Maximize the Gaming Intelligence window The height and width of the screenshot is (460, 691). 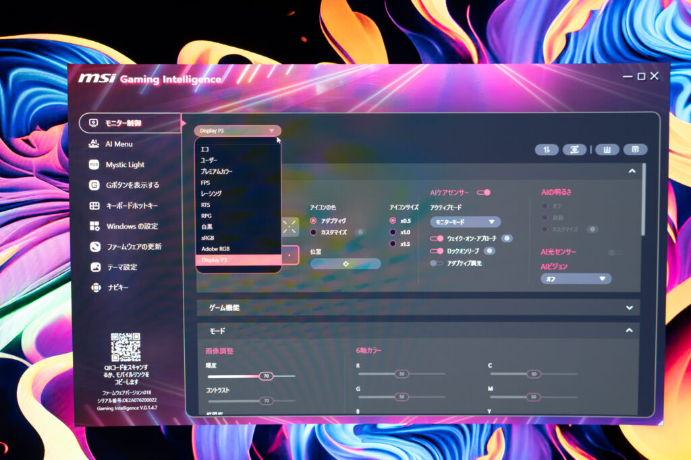tap(641, 77)
